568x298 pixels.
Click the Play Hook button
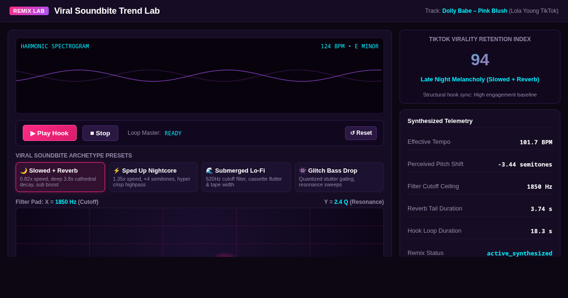pyautogui.click(x=50, y=133)
